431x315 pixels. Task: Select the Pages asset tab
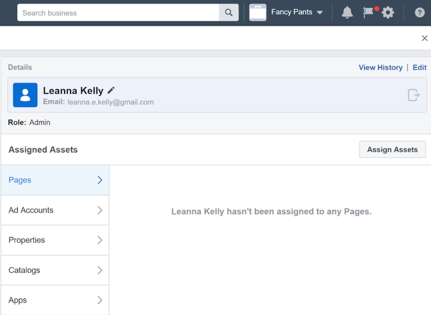click(x=55, y=180)
